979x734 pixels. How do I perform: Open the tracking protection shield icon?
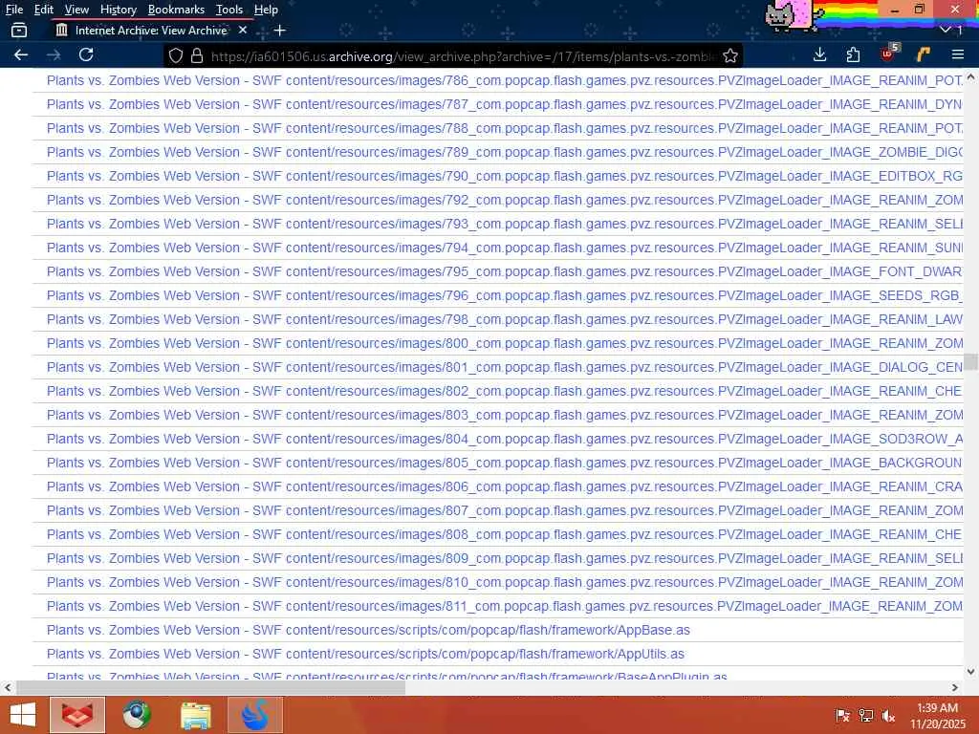(176, 56)
